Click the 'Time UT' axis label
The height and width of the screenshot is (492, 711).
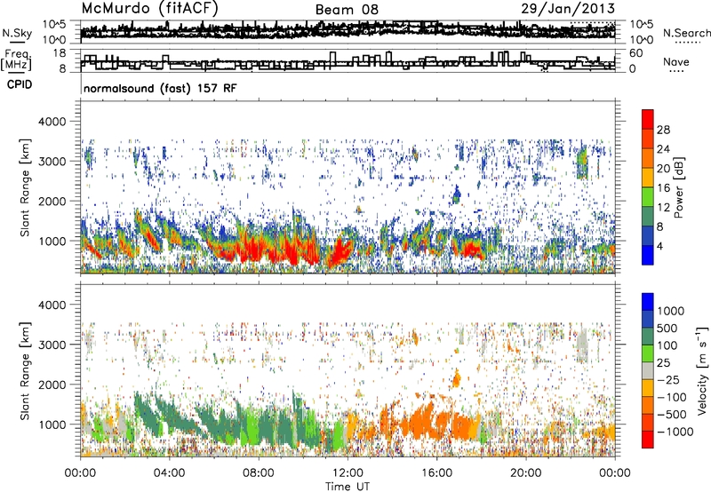pyautogui.click(x=348, y=487)
